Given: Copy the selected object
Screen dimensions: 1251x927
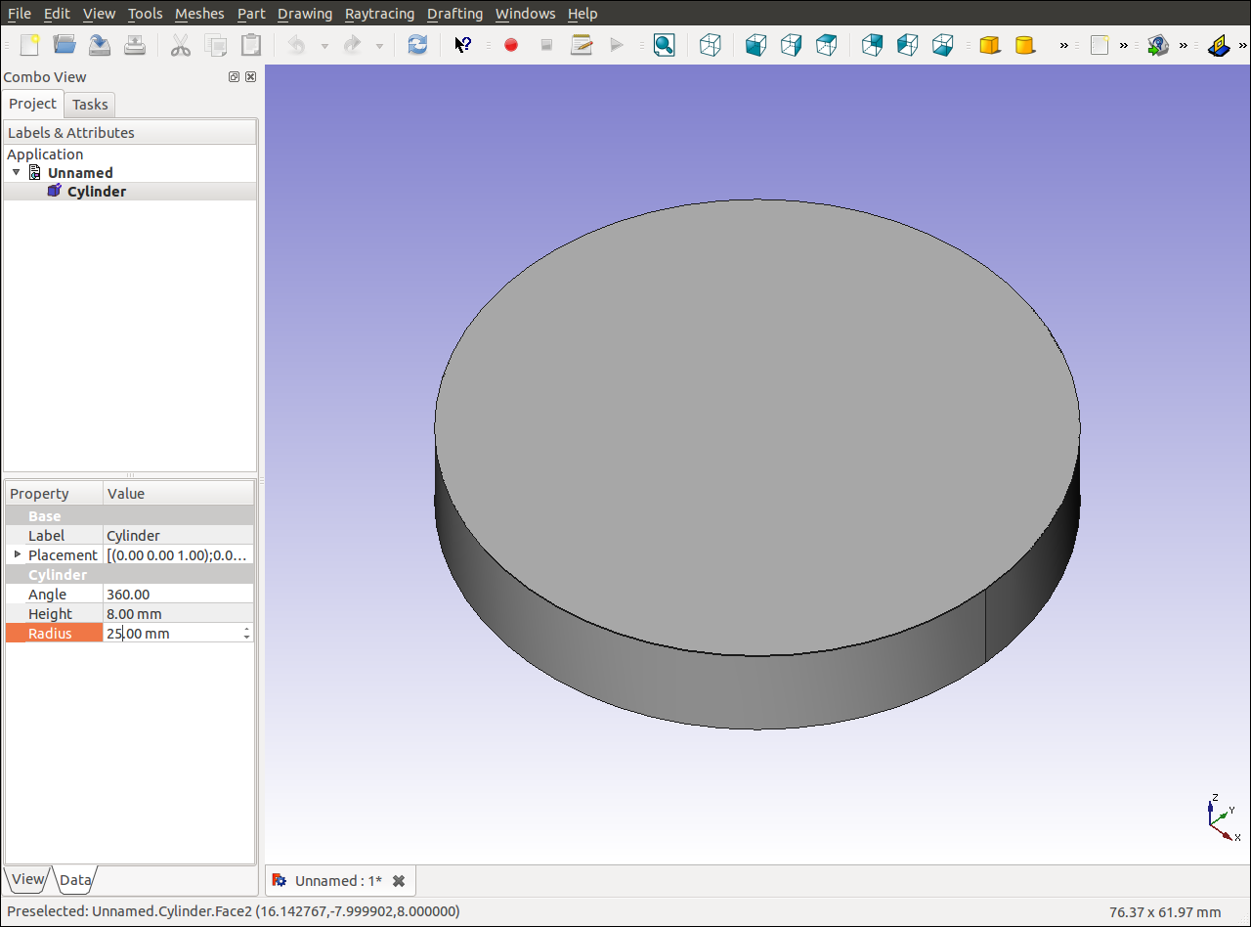Looking at the screenshot, I should click(216, 45).
